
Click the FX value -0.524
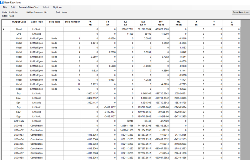[x=90, y=71]
